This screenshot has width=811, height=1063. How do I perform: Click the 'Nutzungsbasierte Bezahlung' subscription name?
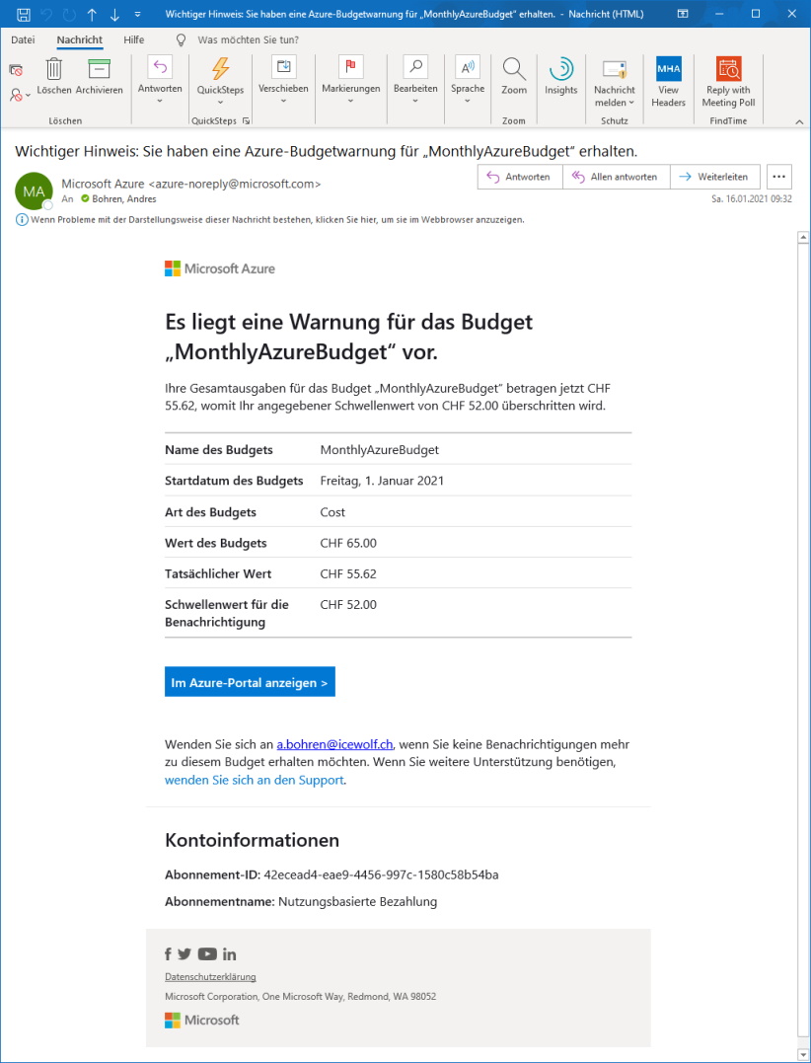(x=358, y=902)
